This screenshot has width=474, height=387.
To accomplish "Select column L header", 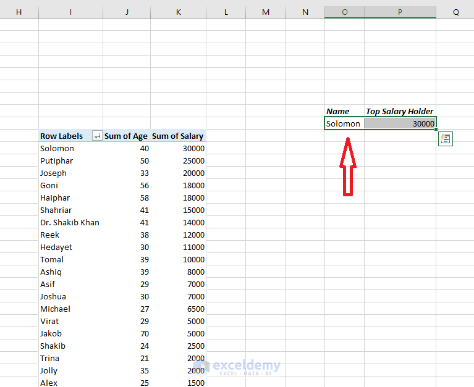I will click(226, 12).
